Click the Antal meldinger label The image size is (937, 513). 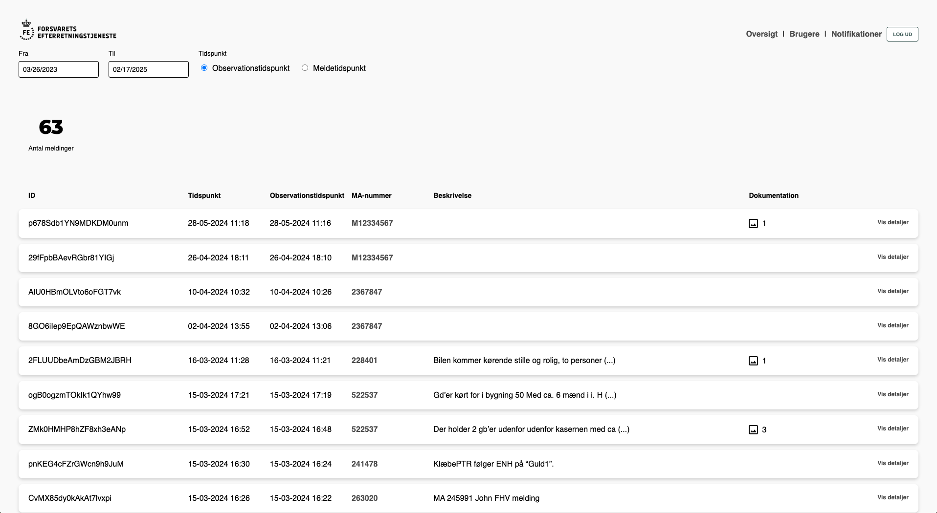[51, 148]
